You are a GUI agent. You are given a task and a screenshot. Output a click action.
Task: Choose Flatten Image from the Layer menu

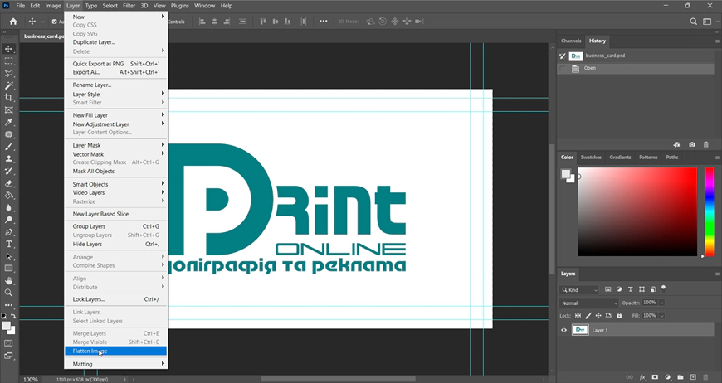116,351
